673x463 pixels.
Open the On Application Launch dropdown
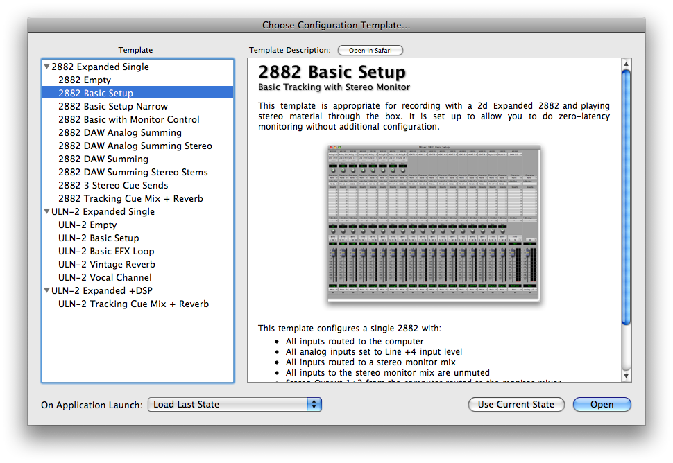pos(235,404)
